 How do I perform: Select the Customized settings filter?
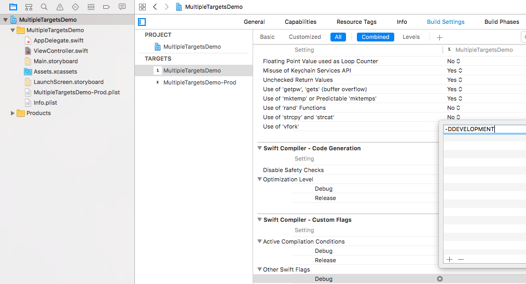tap(304, 37)
